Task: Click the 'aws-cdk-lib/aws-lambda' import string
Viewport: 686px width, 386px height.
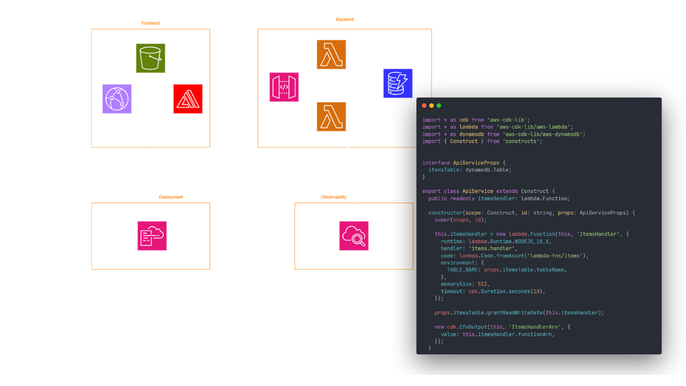Action: pos(534,127)
